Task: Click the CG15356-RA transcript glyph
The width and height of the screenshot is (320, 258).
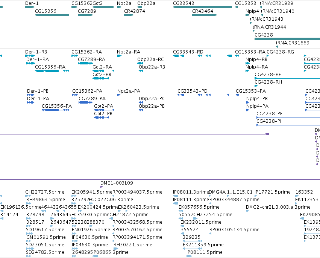Action: (x=52, y=71)
